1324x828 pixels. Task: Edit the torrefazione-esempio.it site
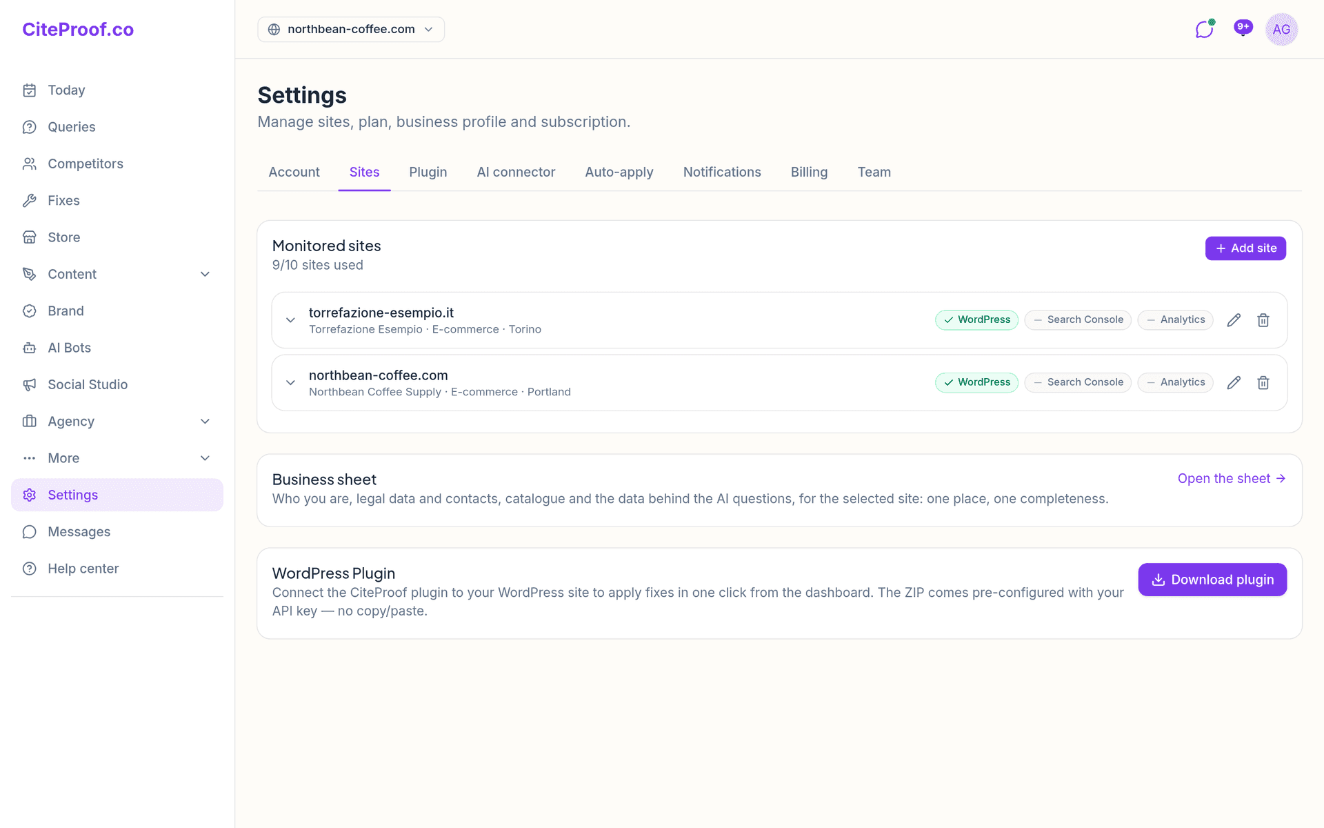[x=1234, y=320]
